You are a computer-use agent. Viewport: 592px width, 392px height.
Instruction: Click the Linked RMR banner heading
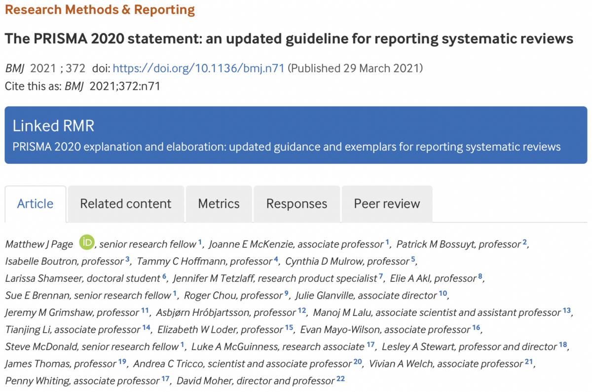click(x=53, y=125)
